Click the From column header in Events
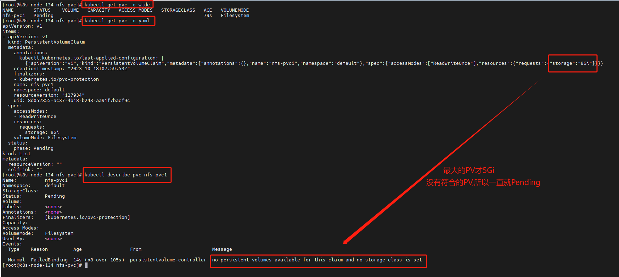619x277 pixels. point(136,249)
